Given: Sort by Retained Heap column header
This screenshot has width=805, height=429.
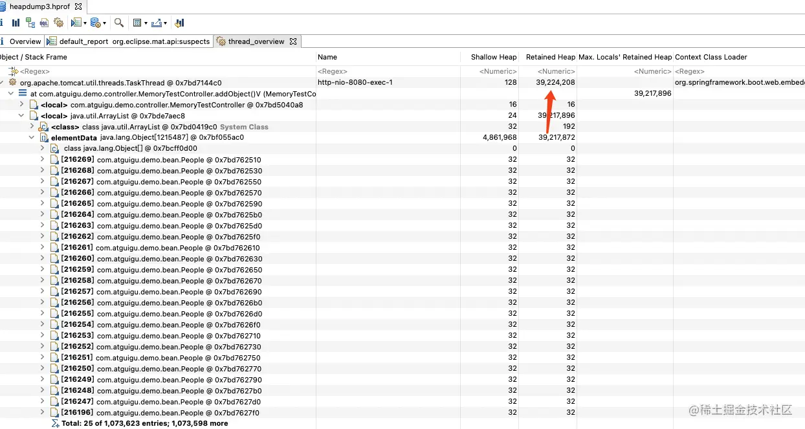Looking at the screenshot, I should pos(548,57).
